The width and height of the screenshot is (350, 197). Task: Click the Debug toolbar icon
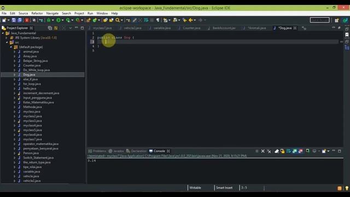49,20
